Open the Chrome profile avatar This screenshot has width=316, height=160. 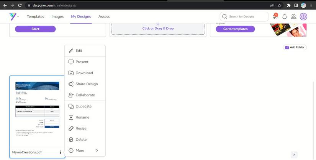pos(303,5)
